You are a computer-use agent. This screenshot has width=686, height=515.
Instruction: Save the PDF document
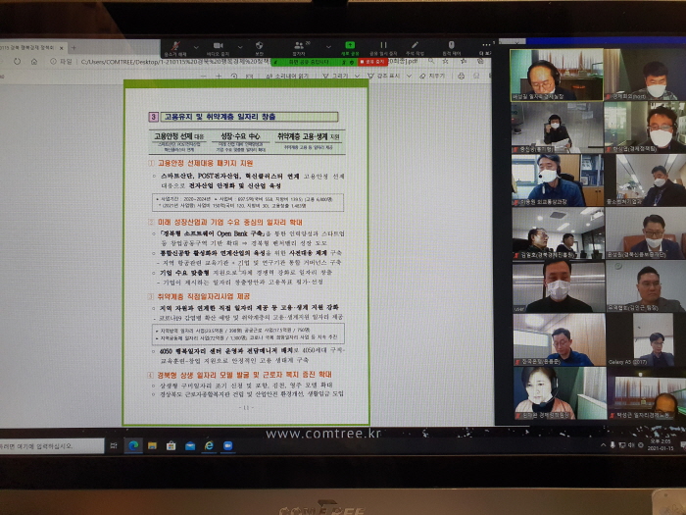point(476,77)
